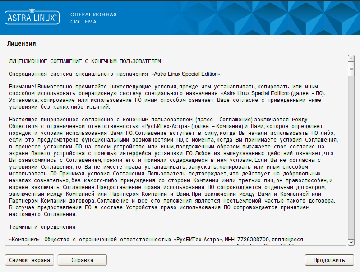The height and width of the screenshot is (272, 360).
Task: Click the Лицензия heading
Action: coord(22,44)
